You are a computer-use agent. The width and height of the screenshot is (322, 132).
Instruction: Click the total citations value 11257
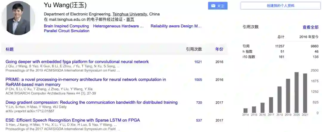click(x=280, y=46)
